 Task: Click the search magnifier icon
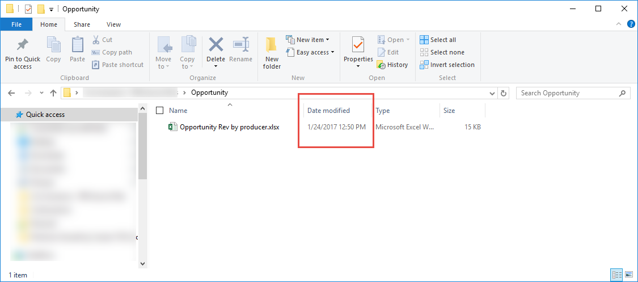[x=622, y=93]
